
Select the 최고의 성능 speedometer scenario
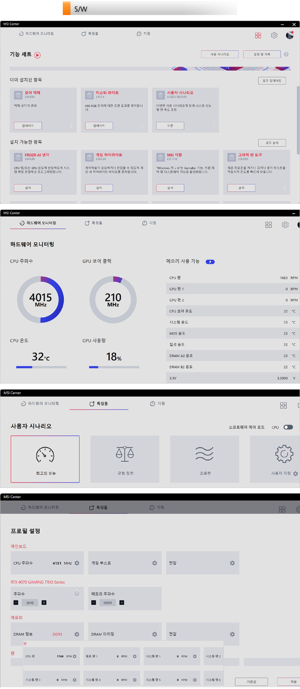click(45, 459)
